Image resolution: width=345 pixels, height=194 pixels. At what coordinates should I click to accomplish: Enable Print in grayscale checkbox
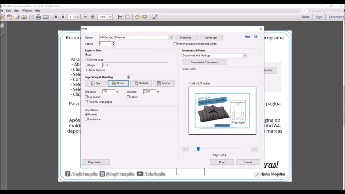click(175, 44)
